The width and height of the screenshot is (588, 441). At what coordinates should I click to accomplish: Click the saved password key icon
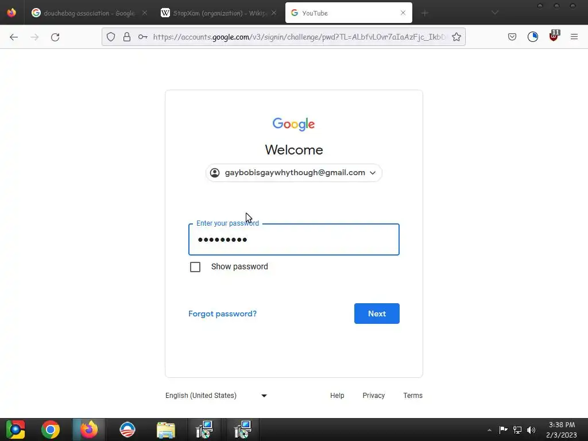pos(143,37)
